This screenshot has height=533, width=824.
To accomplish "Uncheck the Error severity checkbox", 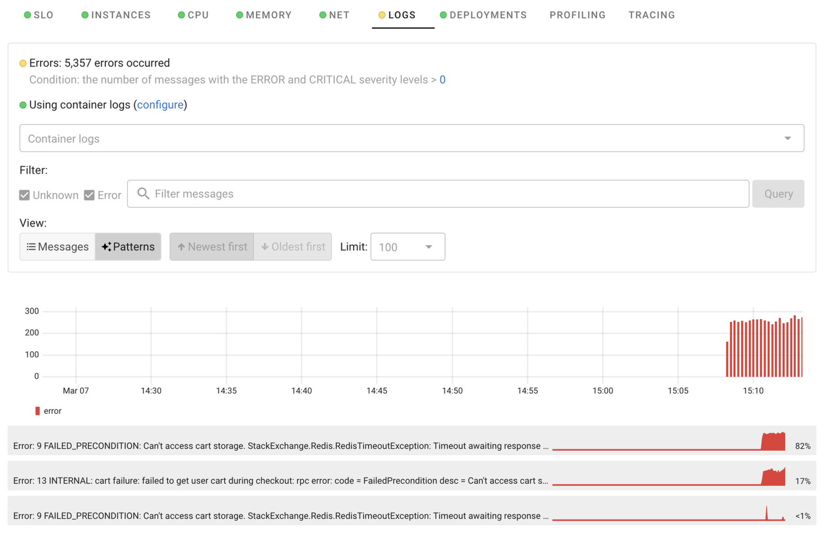I will 89,195.
